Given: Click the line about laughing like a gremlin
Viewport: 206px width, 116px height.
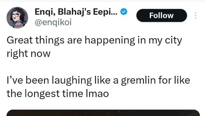Looking at the screenshot, I should click(x=98, y=81).
